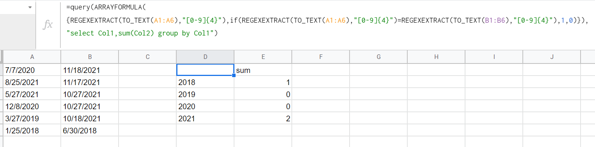The width and height of the screenshot is (595, 147).
Task: Click sum value 0 beside 2020
Action: click(x=263, y=106)
